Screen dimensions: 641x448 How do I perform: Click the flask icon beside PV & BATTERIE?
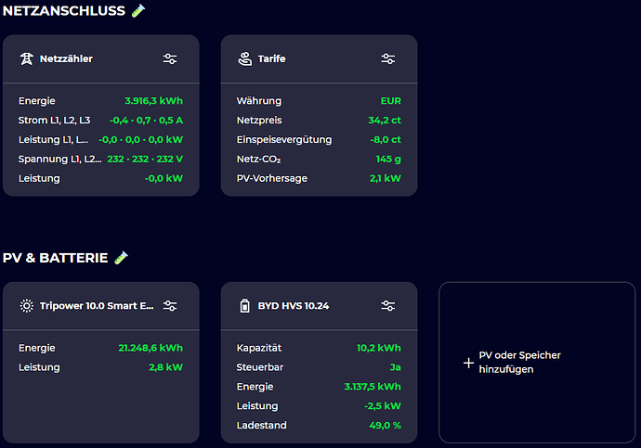point(121,257)
